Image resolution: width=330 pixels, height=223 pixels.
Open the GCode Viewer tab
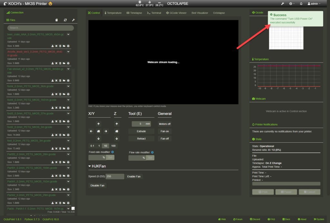(176, 13)
